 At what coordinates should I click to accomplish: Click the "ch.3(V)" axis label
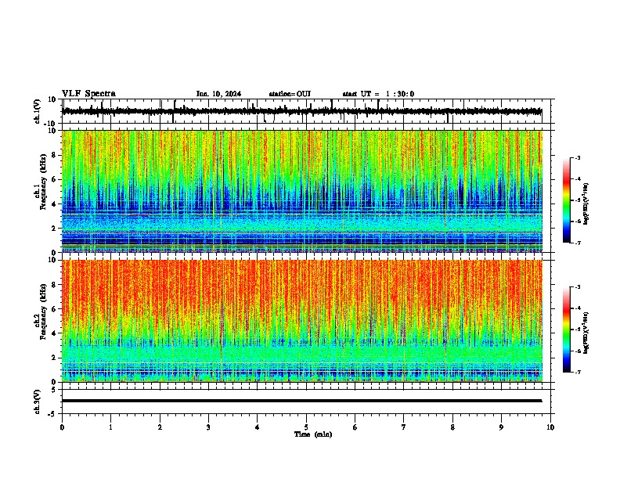[38, 402]
